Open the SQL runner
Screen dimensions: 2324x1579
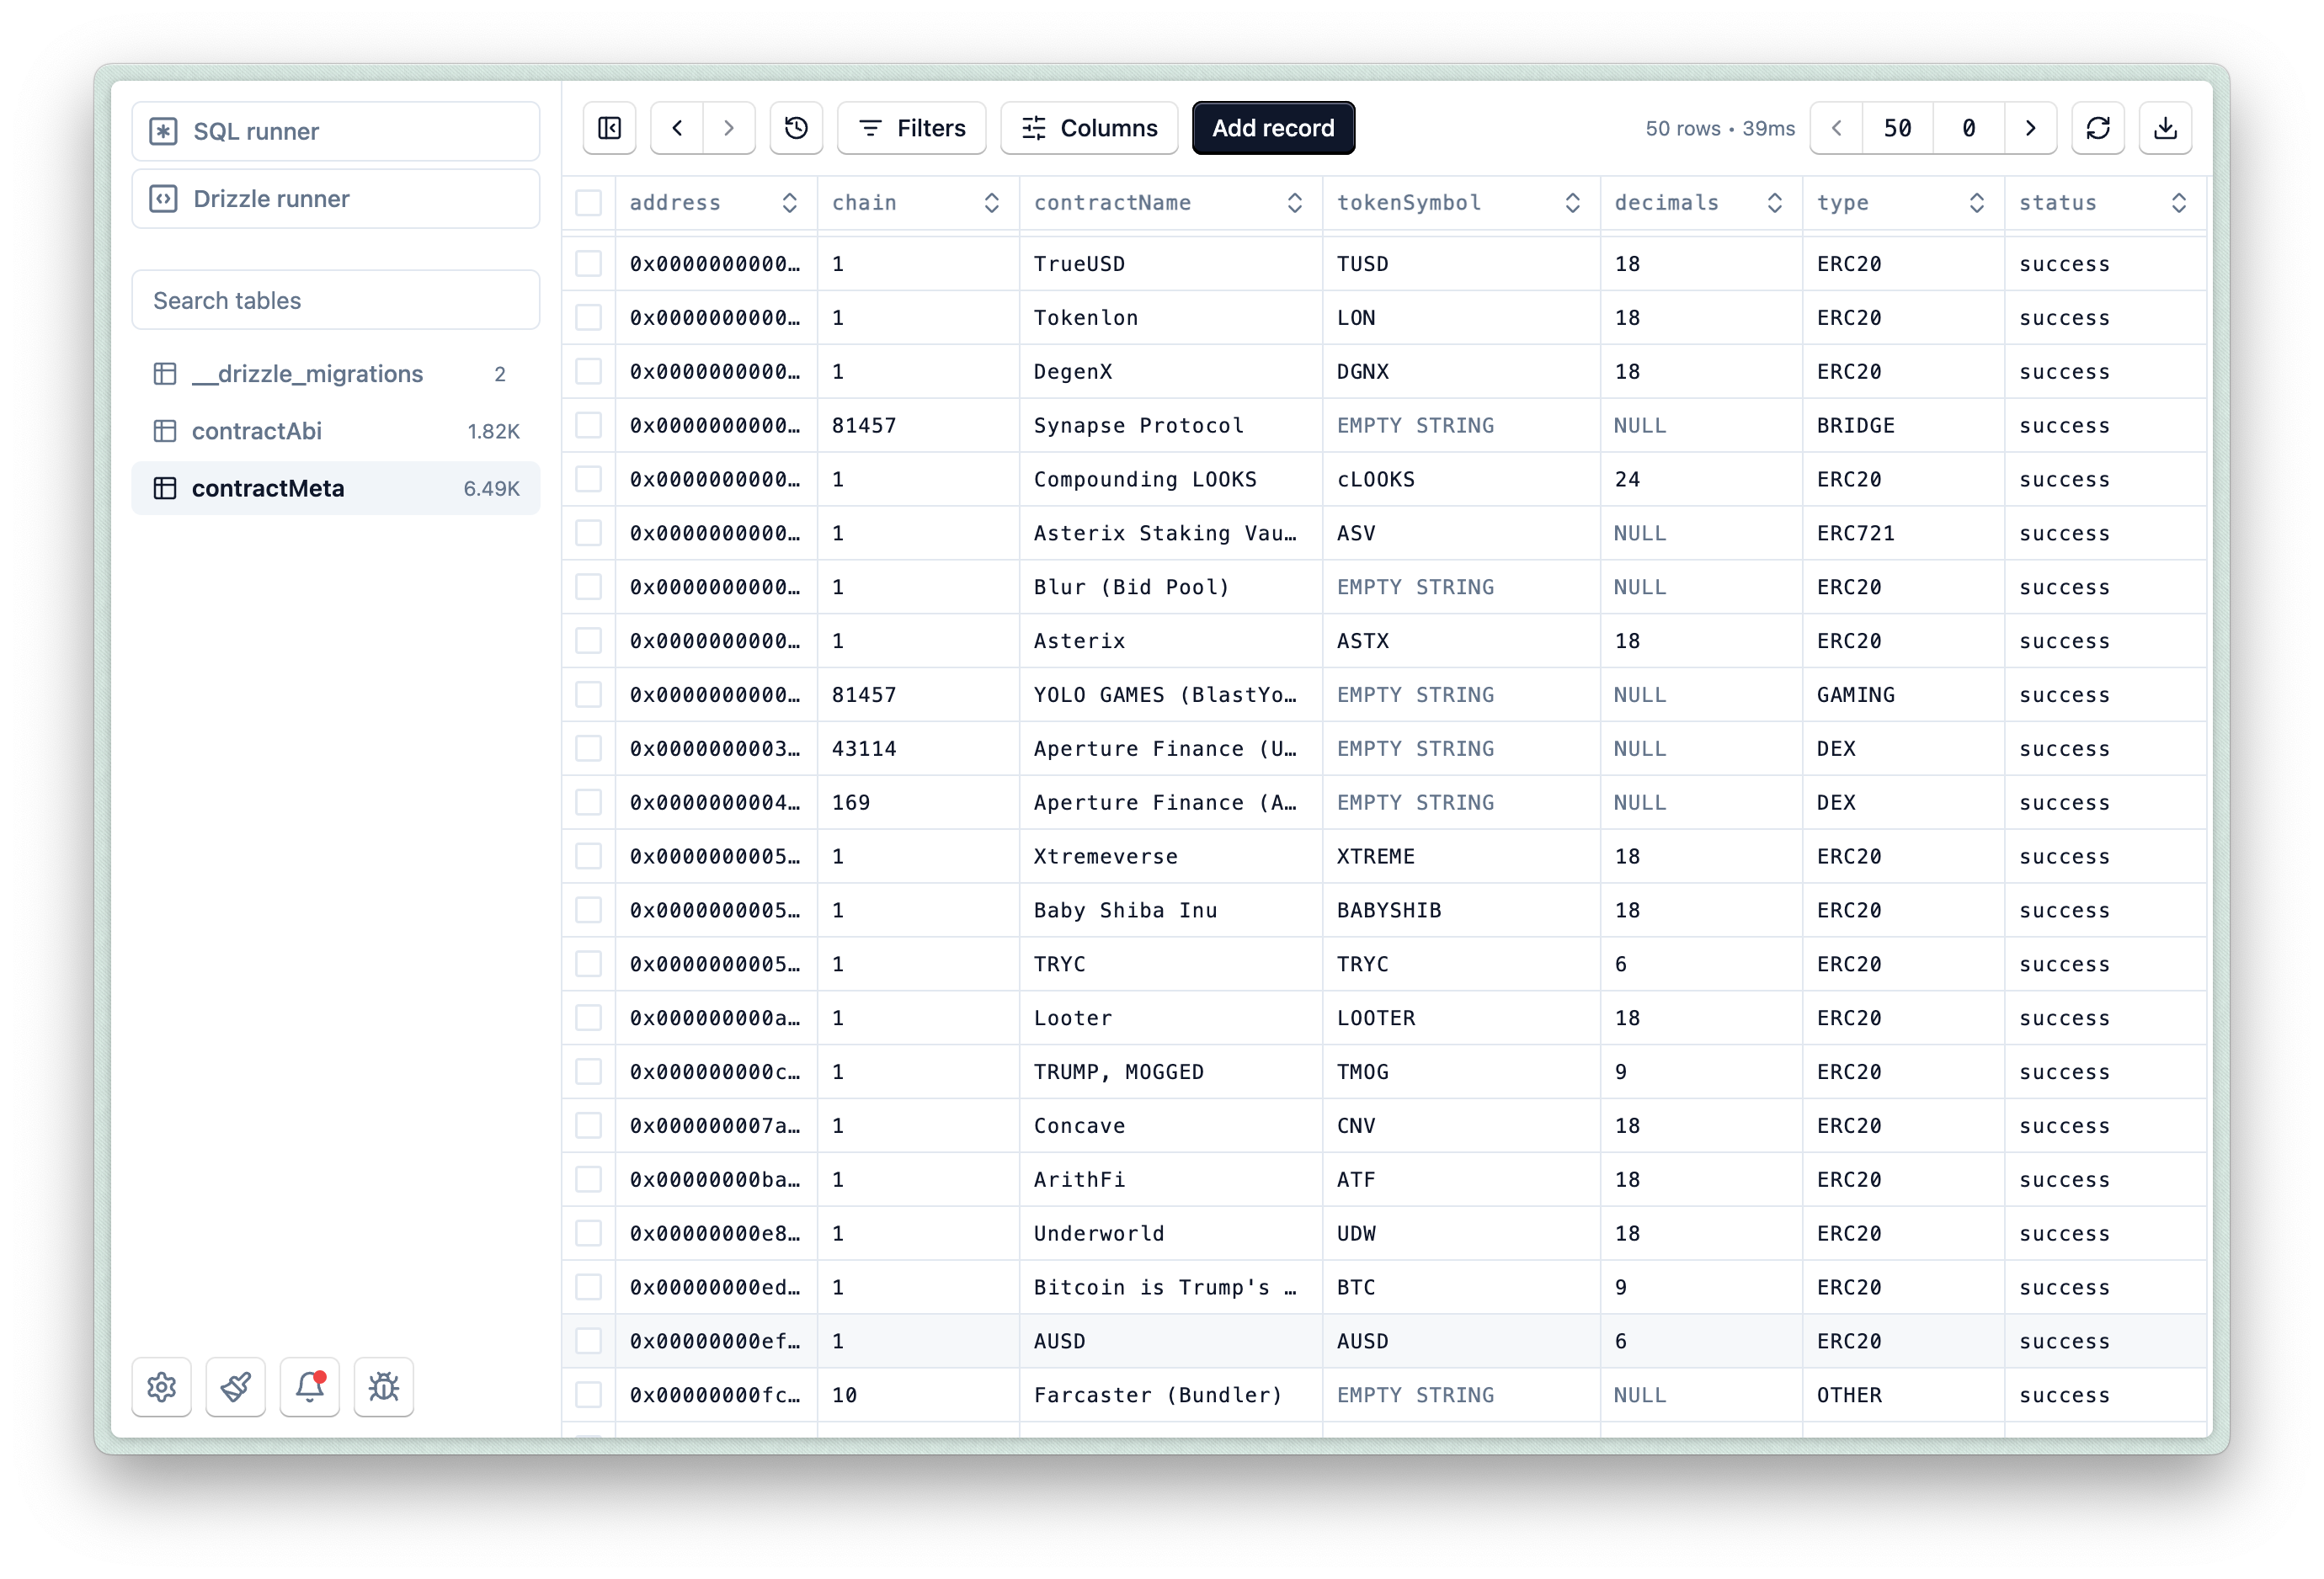(x=336, y=131)
